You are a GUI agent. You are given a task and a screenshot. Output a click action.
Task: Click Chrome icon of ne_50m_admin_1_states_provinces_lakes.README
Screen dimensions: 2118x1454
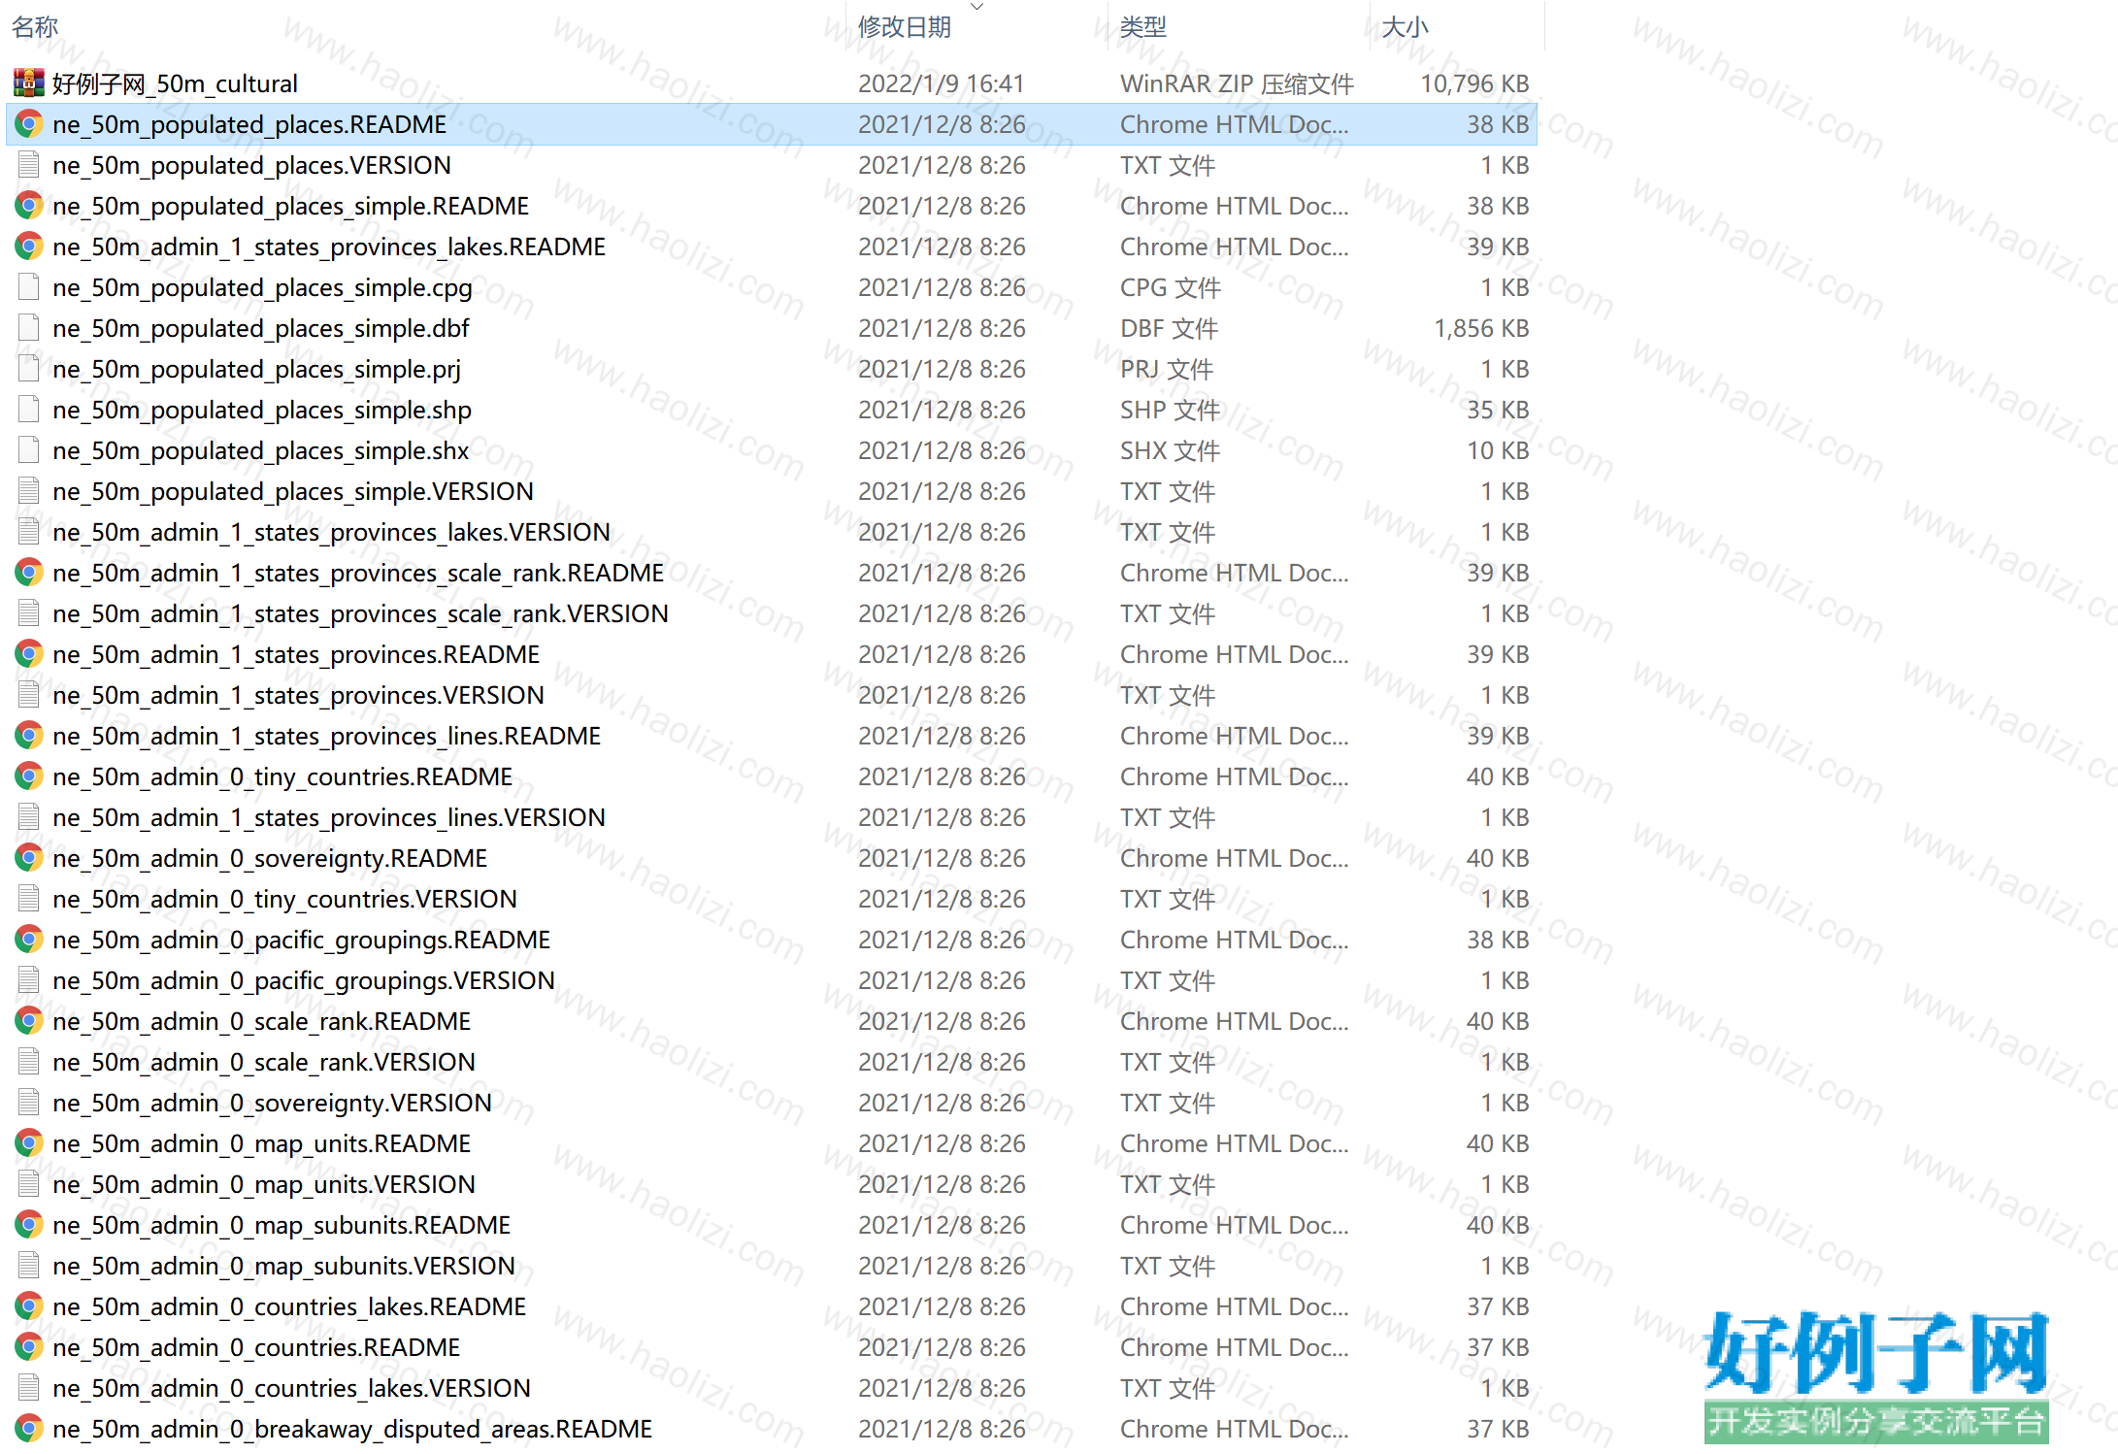[x=29, y=247]
